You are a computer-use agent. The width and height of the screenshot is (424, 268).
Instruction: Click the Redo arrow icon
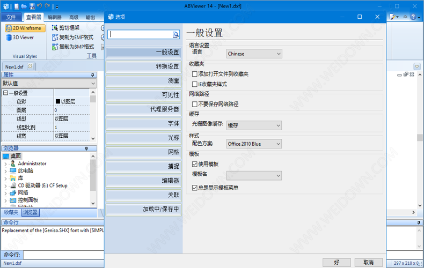pos(47,6)
